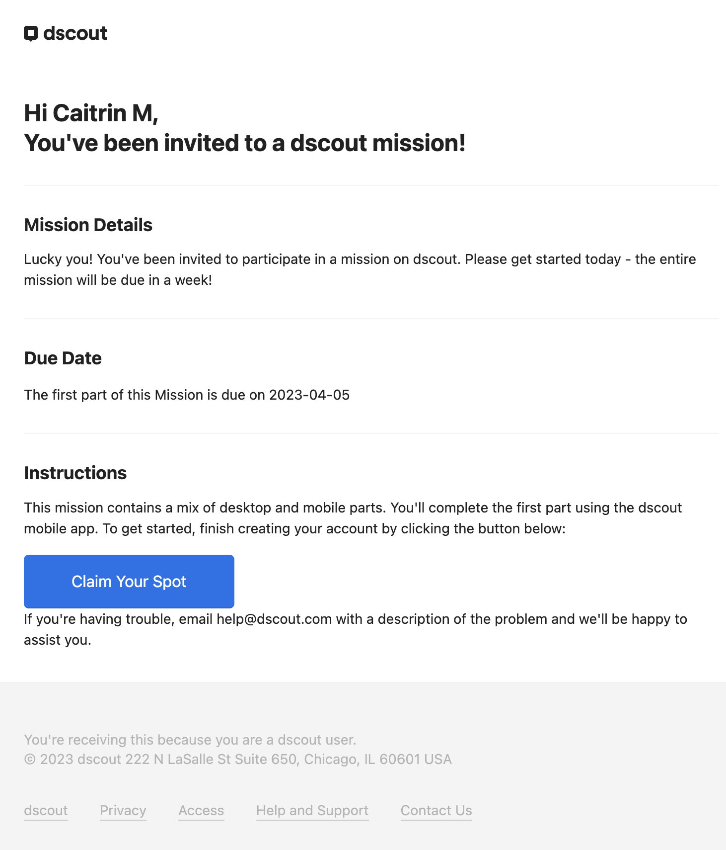Open the dscout footer link
The width and height of the screenshot is (726, 850).
point(46,810)
